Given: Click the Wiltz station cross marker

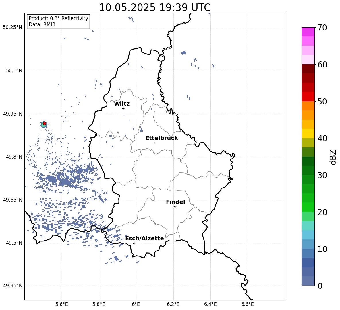Looking at the screenshot, I should [x=123, y=108].
